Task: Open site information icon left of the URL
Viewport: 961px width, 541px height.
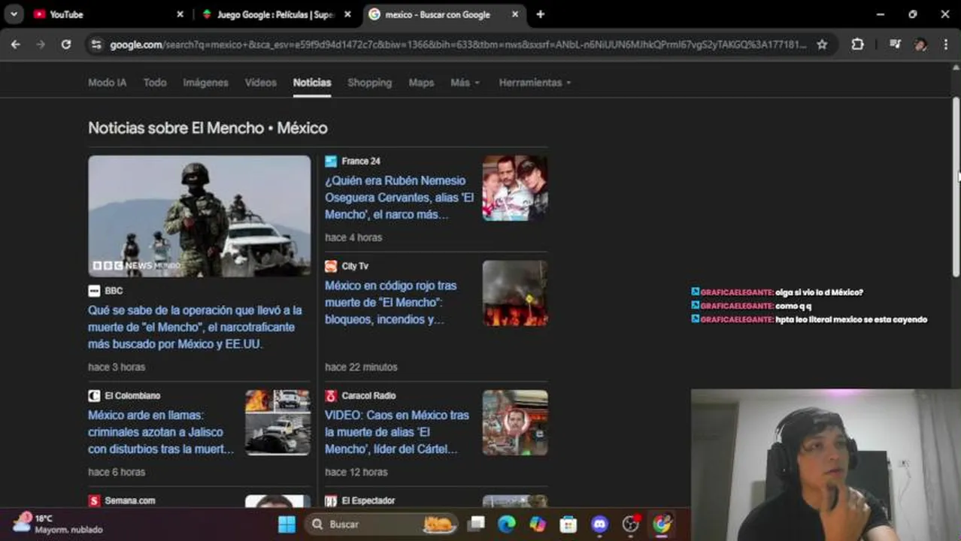Action: pos(95,44)
